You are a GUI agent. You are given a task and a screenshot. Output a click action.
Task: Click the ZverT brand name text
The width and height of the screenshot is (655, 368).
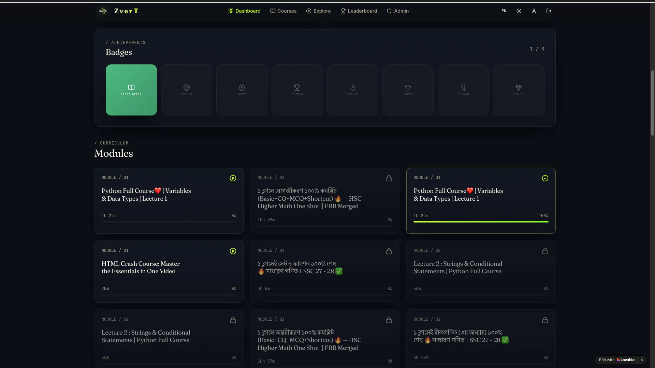[126, 11]
